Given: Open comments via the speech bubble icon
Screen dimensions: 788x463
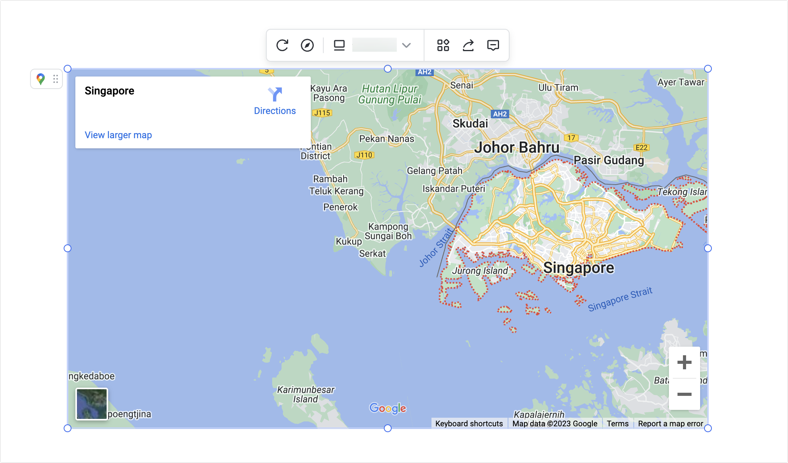Looking at the screenshot, I should (x=493, y=45).
